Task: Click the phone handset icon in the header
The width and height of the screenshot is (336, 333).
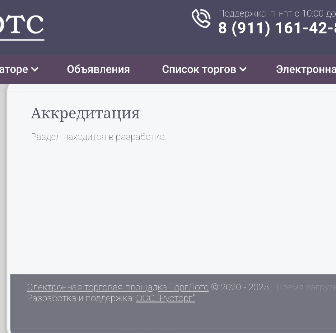Action: (x=201, y=19)
